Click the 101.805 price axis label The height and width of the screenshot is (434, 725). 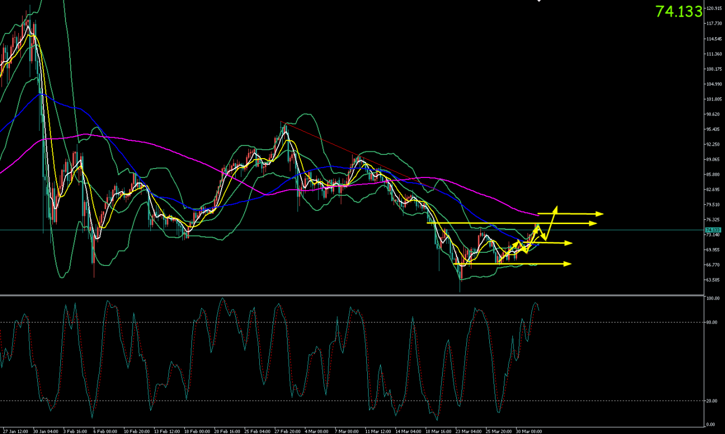[713, 99]
